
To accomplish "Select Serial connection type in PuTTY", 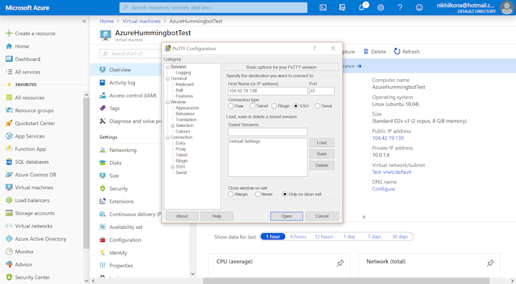I will tap(317, 106).
